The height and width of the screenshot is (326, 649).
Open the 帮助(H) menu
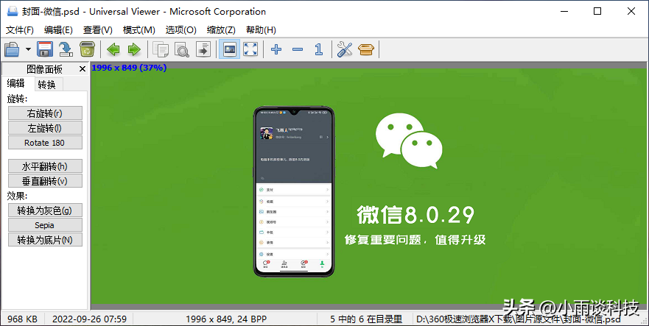261,29
